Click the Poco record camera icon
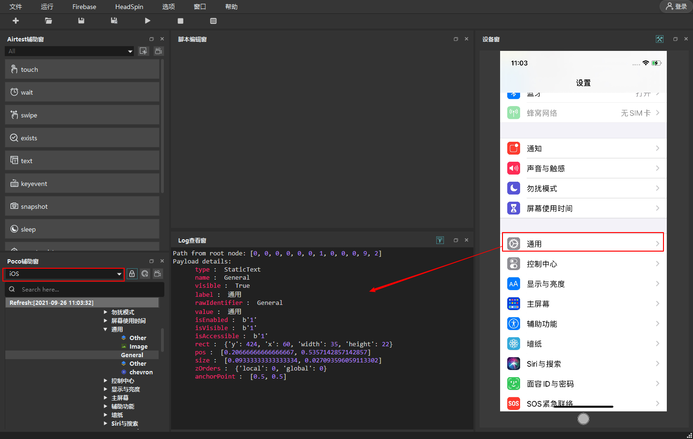The width and height of the screenshot is (693, 439). [x=158, y=274]
